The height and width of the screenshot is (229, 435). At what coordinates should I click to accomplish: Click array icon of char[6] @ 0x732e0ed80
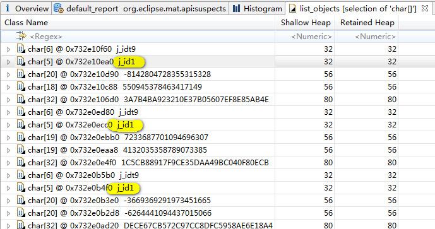click(x=21, y=112)
